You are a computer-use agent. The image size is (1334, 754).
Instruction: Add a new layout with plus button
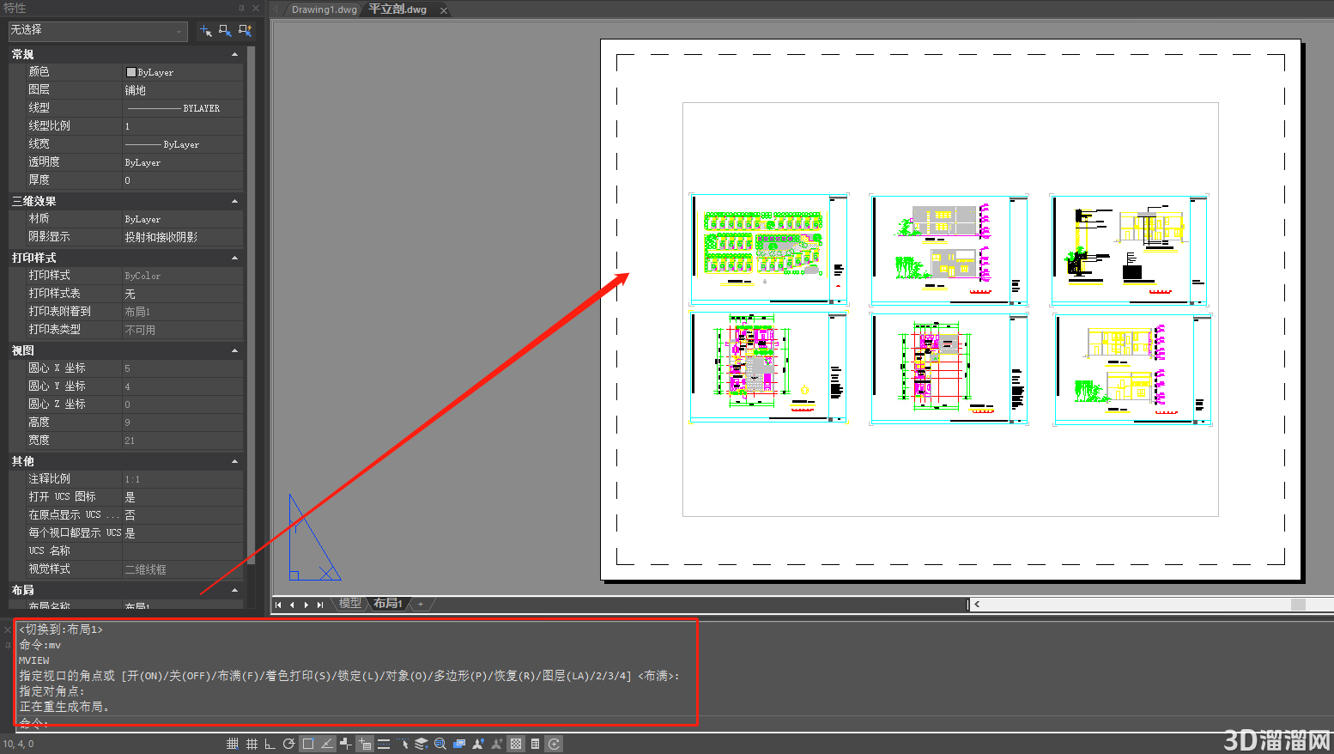(421, 605)
